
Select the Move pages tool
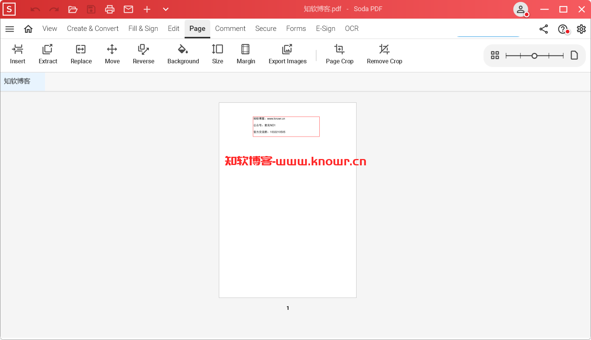point(112,54)
